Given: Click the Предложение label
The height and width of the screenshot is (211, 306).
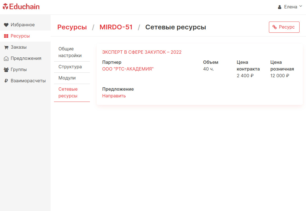Looking at the screenshot, I should [118, 89].
